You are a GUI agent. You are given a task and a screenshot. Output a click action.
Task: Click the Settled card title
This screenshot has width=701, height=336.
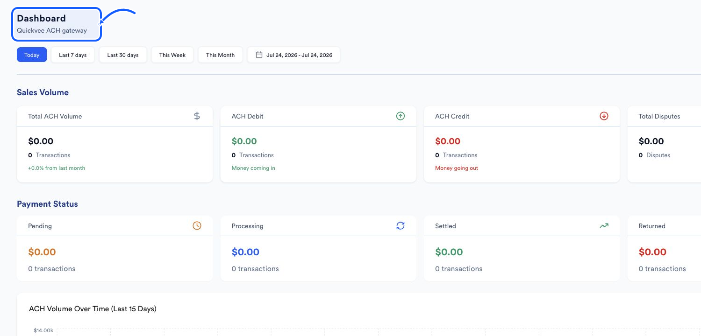(x=445, y=226)
